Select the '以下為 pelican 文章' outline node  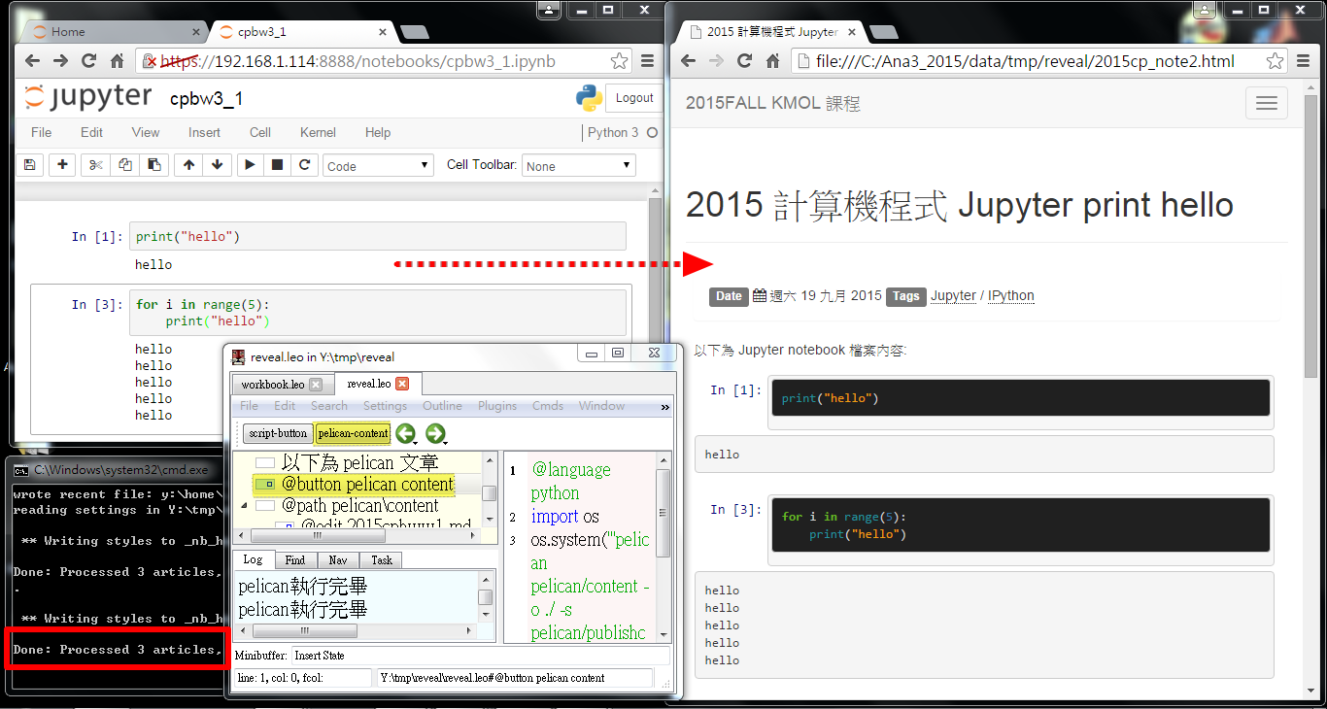pyautogui.click(x=360, y=463)
